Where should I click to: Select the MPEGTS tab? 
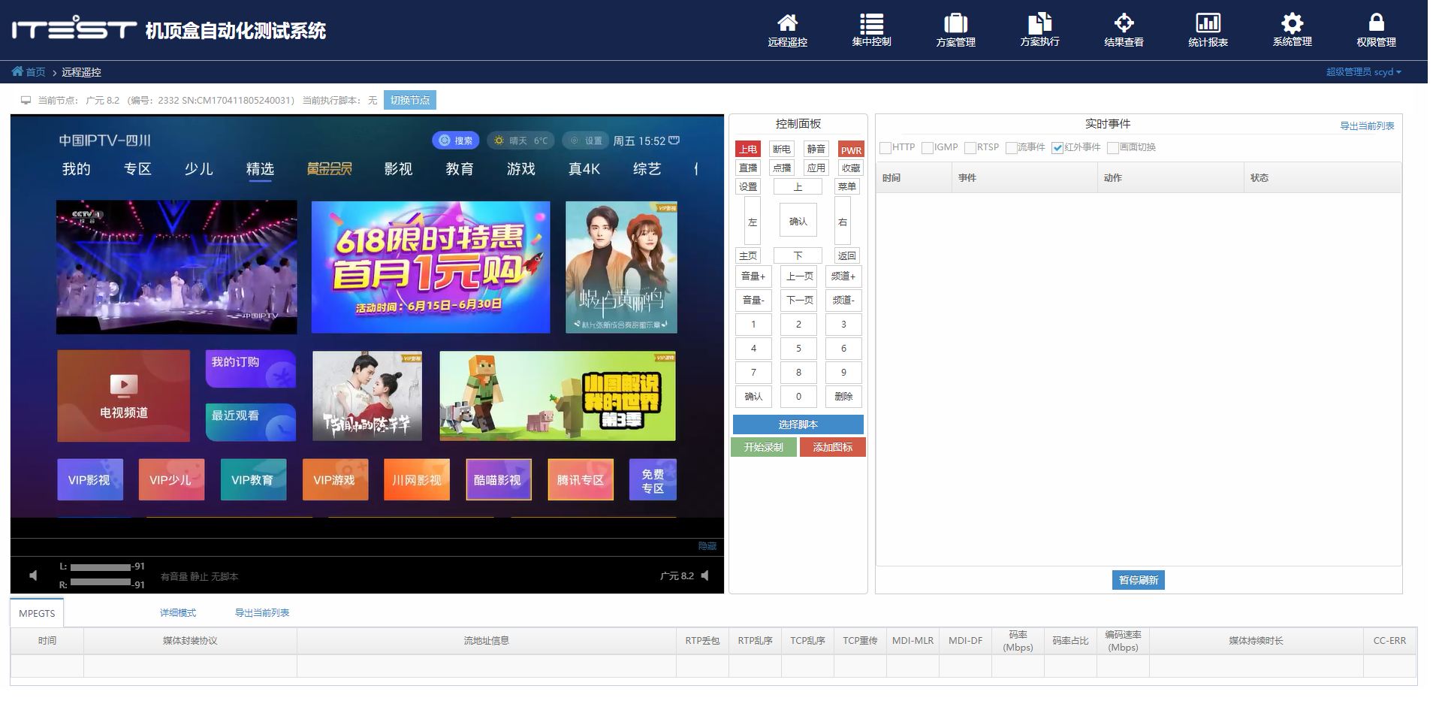37,613
